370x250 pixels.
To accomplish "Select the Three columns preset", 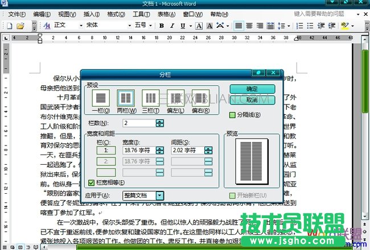I will coord(150,98).
